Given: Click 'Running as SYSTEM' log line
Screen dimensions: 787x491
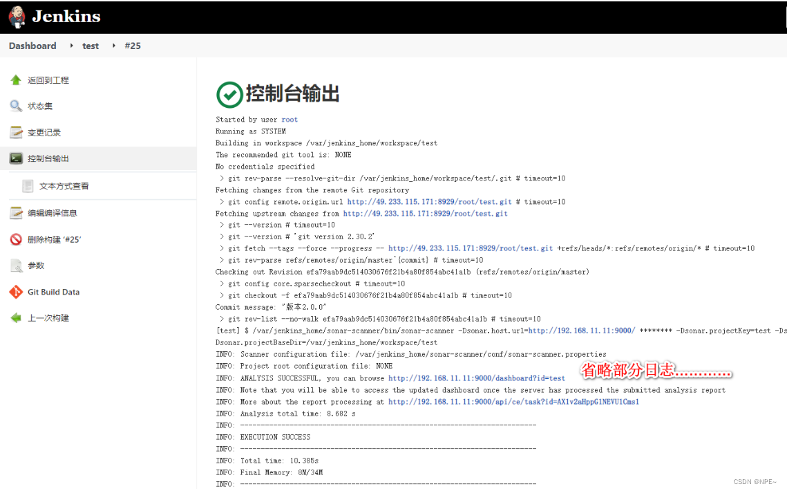Looking at the screenshot, I should coord(250,131).
